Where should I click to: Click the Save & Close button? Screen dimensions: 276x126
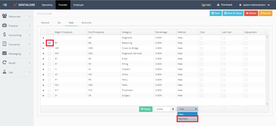pos(233,13)
